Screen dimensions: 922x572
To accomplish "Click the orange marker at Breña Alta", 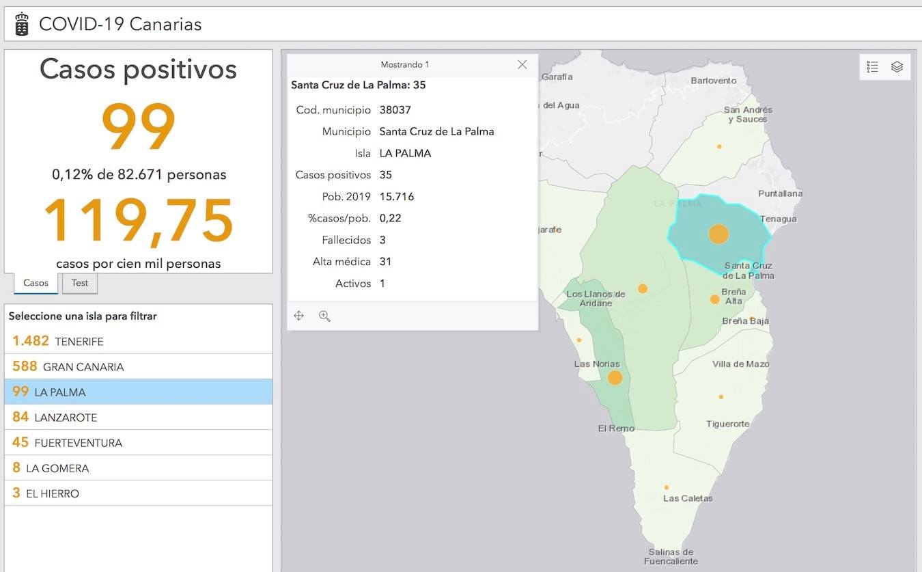I will 714,299.
